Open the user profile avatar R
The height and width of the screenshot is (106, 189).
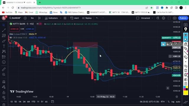coord(4,18)
